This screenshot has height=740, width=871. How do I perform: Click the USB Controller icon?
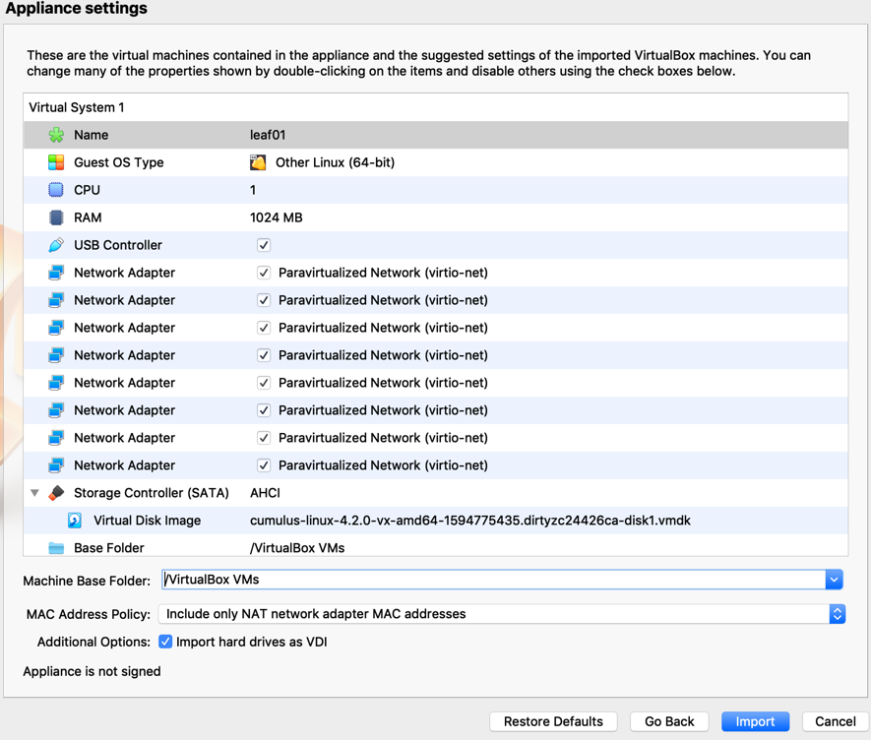[x=56, y=245]
